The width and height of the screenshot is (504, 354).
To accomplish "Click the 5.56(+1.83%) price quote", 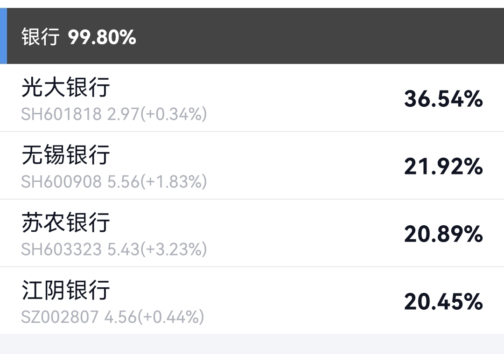I will click(157, 182).
